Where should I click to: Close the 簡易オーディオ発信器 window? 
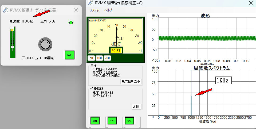[x=76, y=10]
